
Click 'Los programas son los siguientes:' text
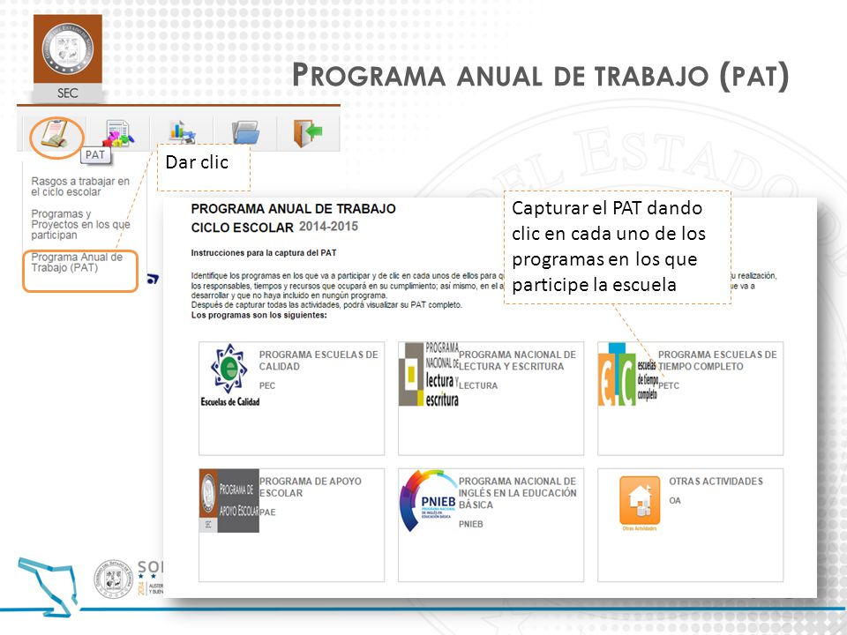pyautogui.click(x=259, y=316)
